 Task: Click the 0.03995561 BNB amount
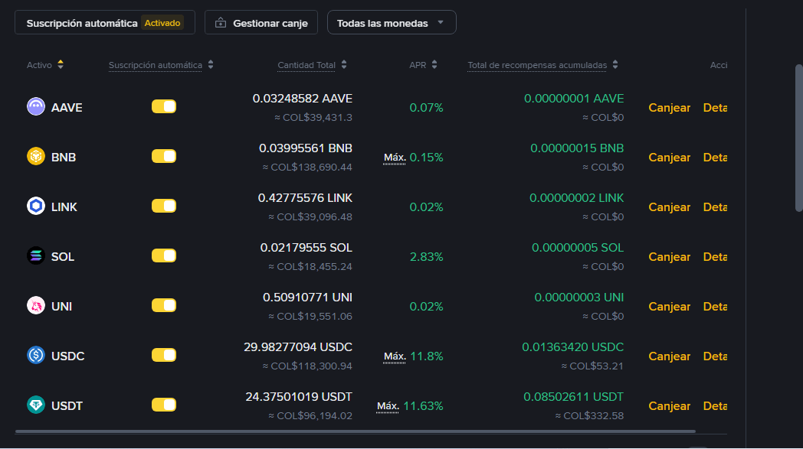[x=306, y=148]
